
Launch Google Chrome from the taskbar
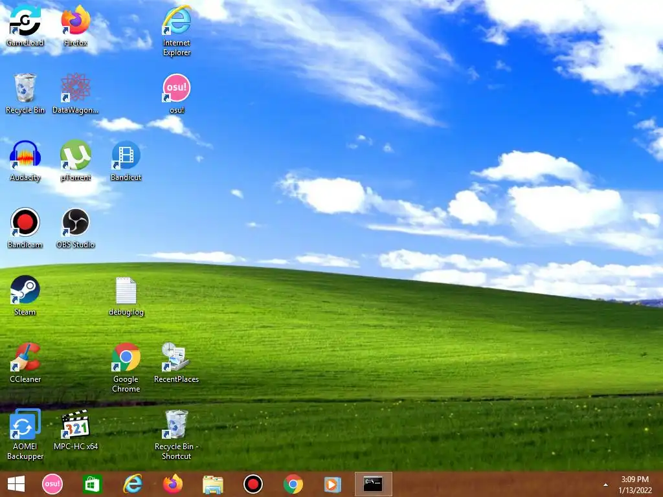click(x=293, y=484)
